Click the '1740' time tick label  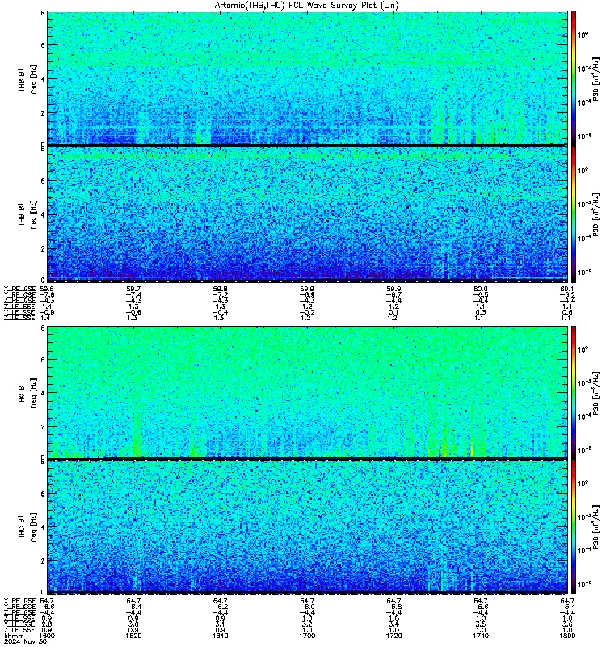point(480,636)
